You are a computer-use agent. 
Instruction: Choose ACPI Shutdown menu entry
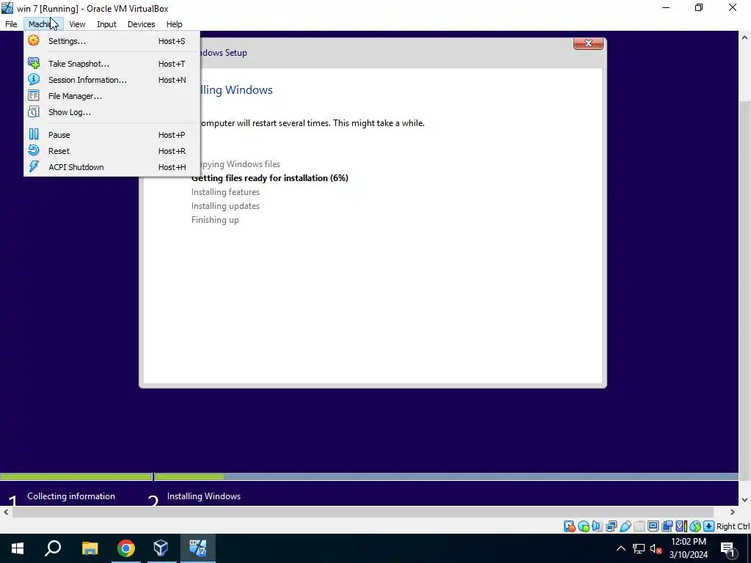(111, 167)
